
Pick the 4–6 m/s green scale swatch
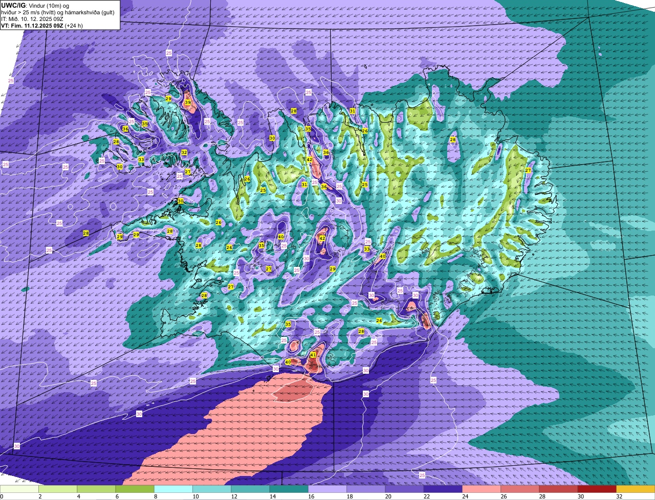click(x=96, y=489)
